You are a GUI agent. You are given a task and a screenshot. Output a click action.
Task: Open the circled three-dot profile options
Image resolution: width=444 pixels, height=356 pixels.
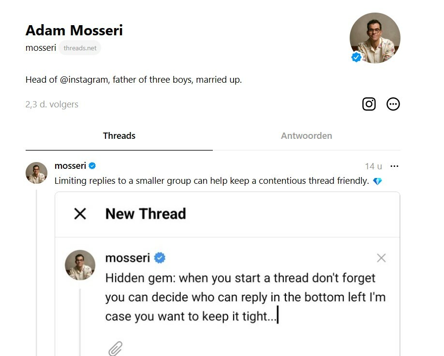(x=393, y=104)
